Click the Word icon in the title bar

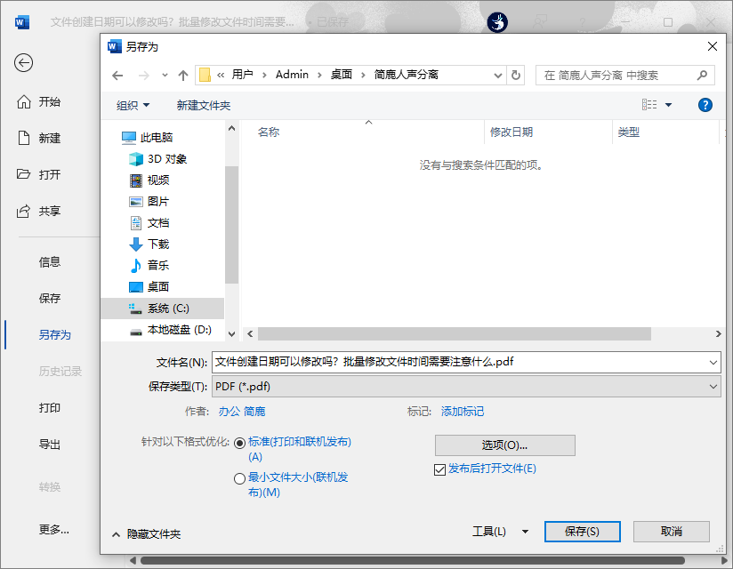click(x=20, y=21)
